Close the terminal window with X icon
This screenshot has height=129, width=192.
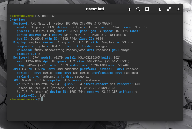point(178,9)
